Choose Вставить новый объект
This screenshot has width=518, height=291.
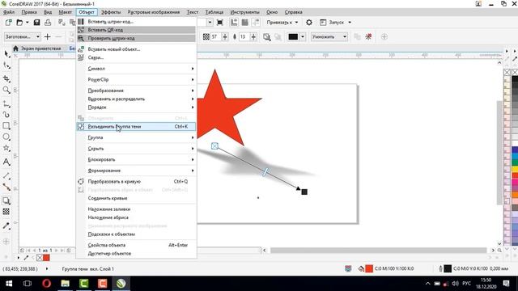[136, 49]
